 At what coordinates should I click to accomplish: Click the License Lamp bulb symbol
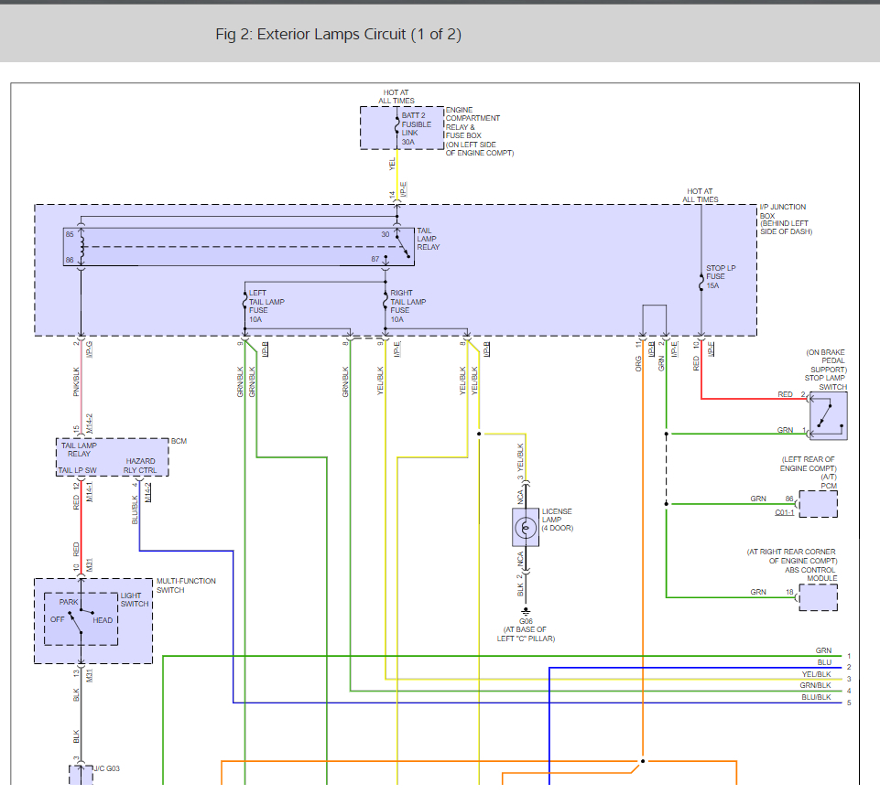526,527
